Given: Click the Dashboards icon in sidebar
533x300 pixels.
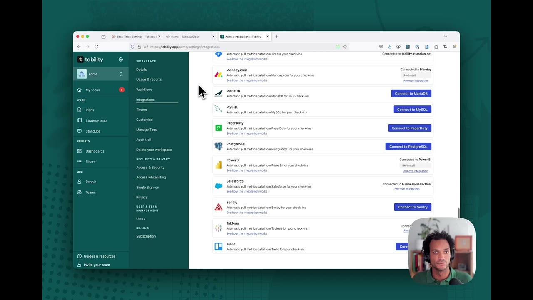Looking at the screenshot, I should point(80,151).
